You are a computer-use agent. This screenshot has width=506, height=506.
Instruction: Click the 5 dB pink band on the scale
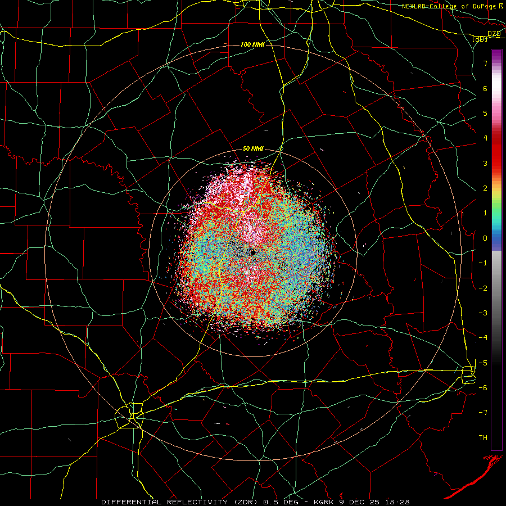coord(496,113)
